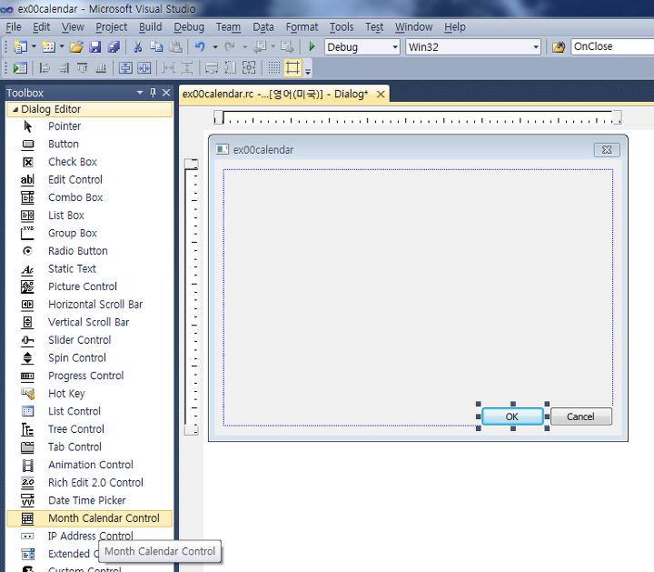Open the Format menu

[x=302, y=27]
